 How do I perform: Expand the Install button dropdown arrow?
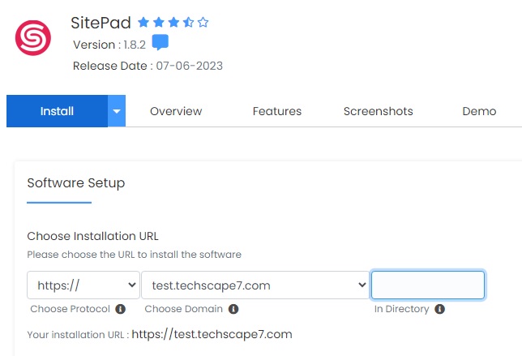[x=117, y=111]
